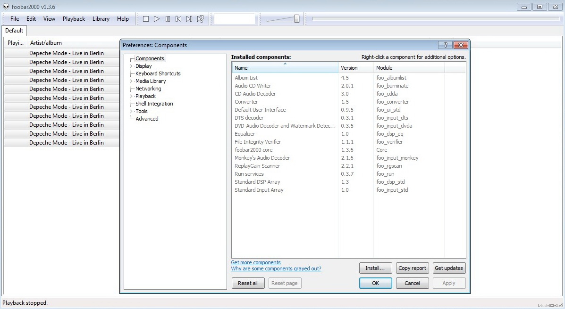This screenshot has height=309, width=565.
Task: Sort components by Version column header
Action: tap(356, 68)
